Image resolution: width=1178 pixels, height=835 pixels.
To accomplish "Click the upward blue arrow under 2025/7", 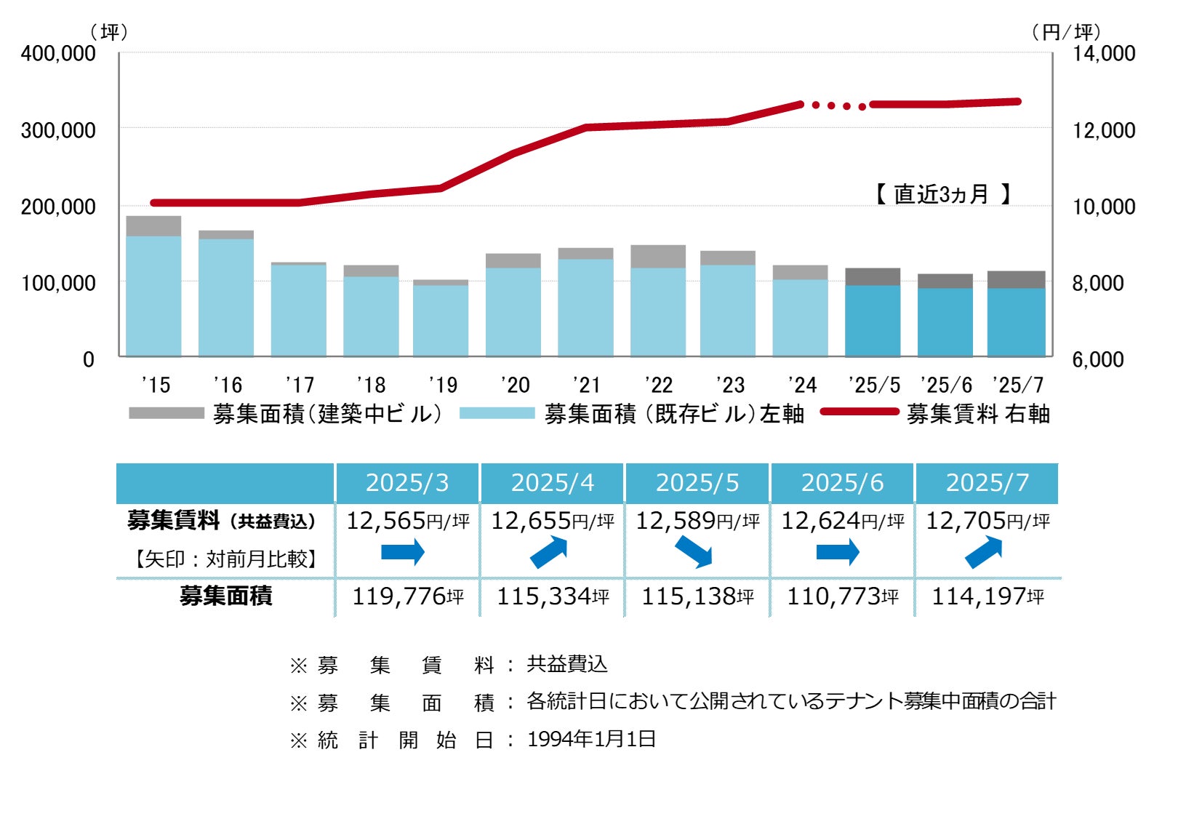I will [x=984, y=552].
